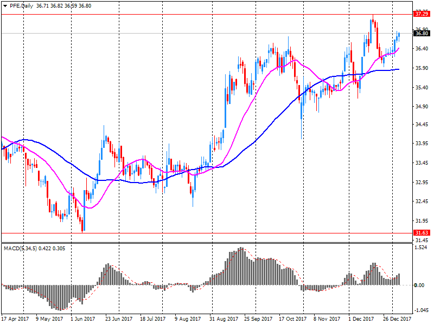
Task: Select the lower red horizontal support line
Action: pyautogui.click(x=217, y=233)
